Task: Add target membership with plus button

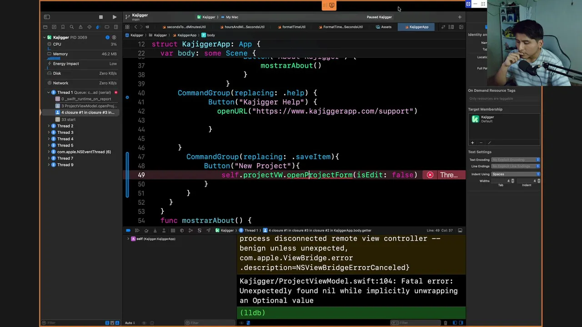Action: tap(472, 143)
